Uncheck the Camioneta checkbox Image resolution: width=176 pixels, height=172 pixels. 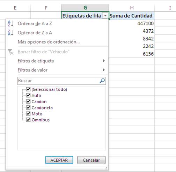28,107
